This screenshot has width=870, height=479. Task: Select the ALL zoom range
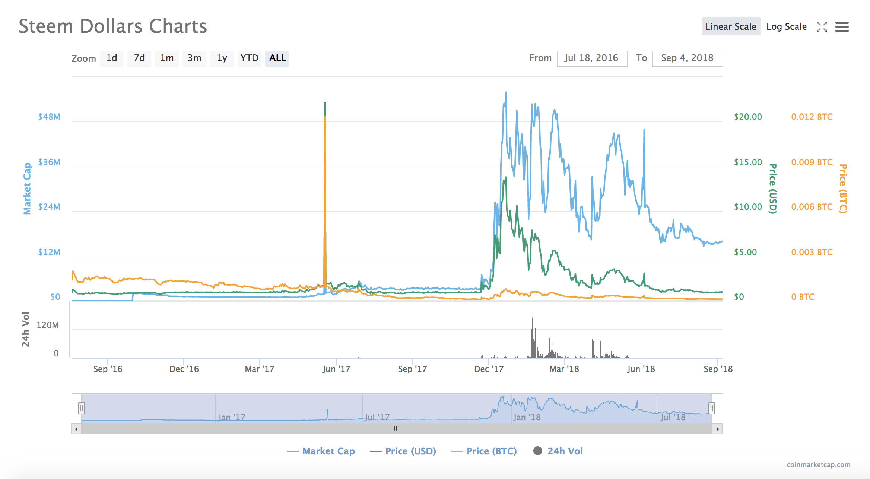[x=277, y=58]
